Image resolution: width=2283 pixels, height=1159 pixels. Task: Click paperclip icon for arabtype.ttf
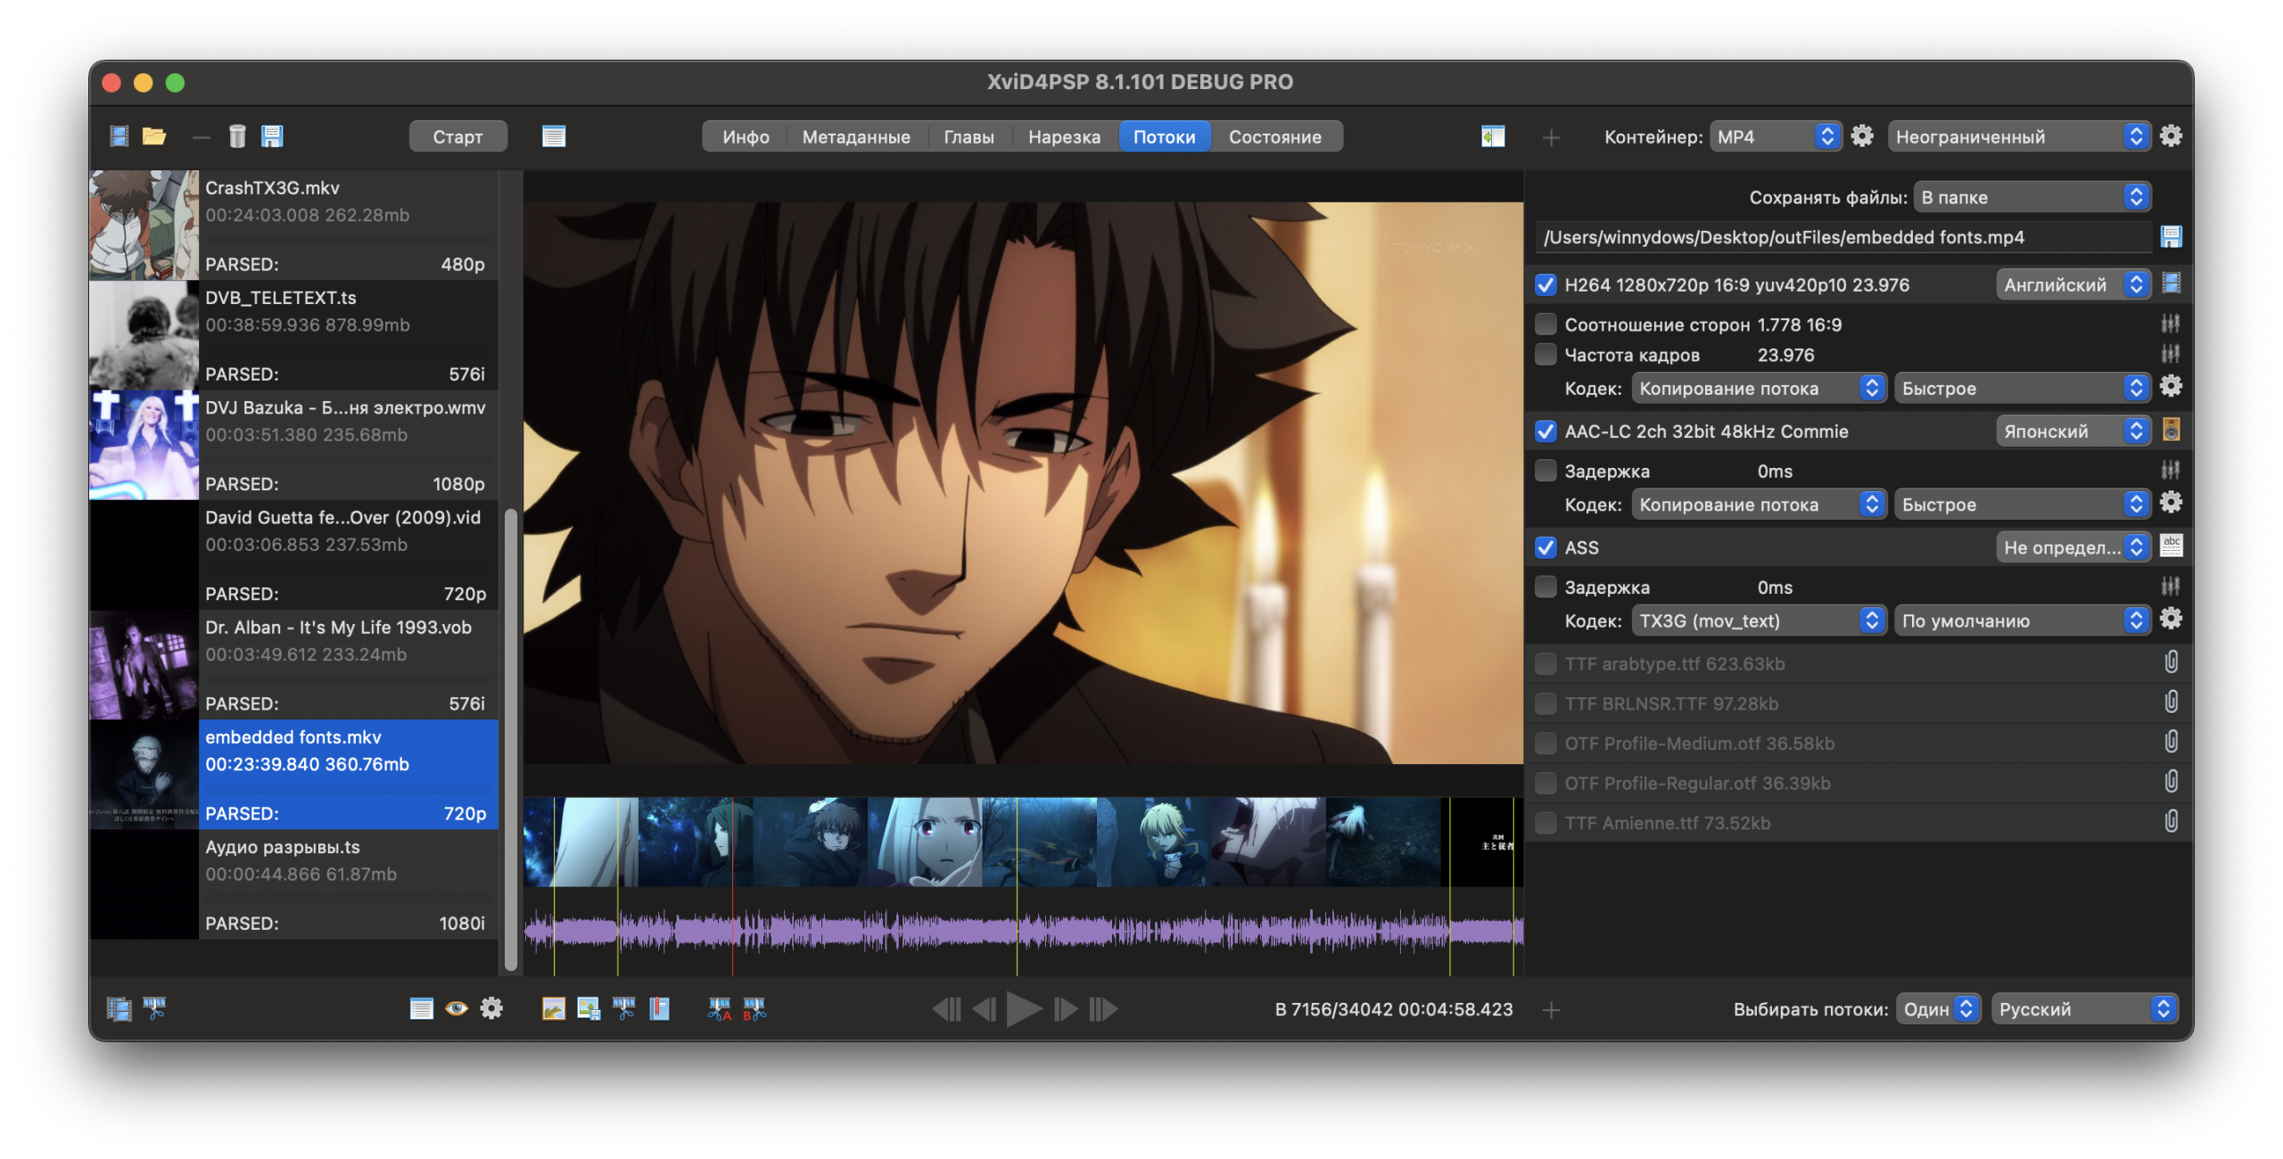(x=2171, y=662)
